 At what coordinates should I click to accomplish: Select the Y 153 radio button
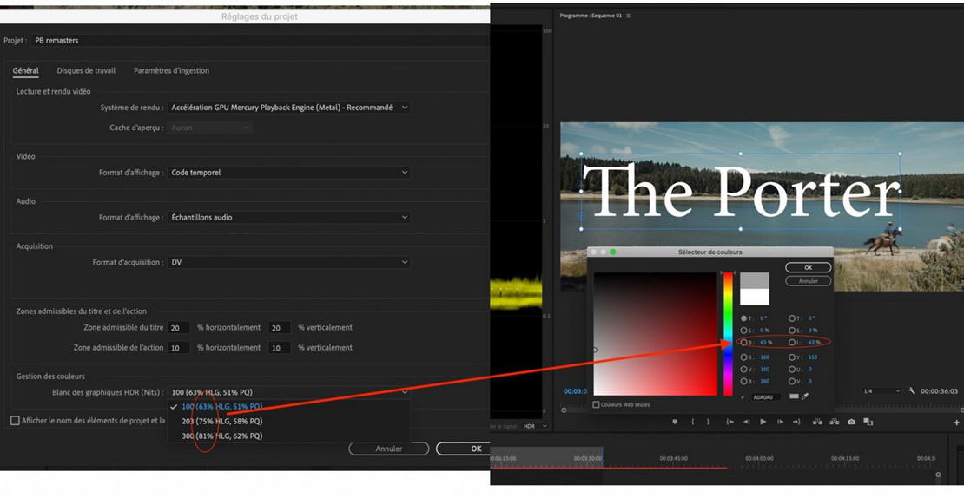pos(792,357)
